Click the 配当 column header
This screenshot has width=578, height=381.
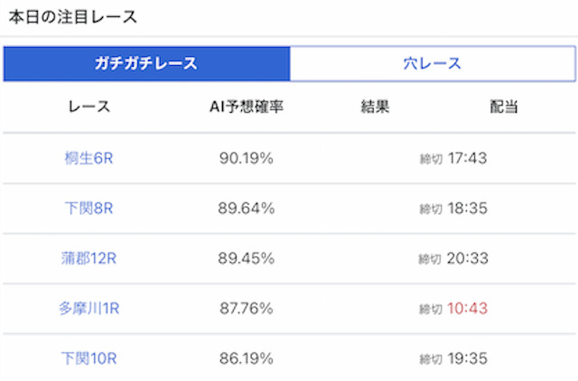tap(504, 107)
